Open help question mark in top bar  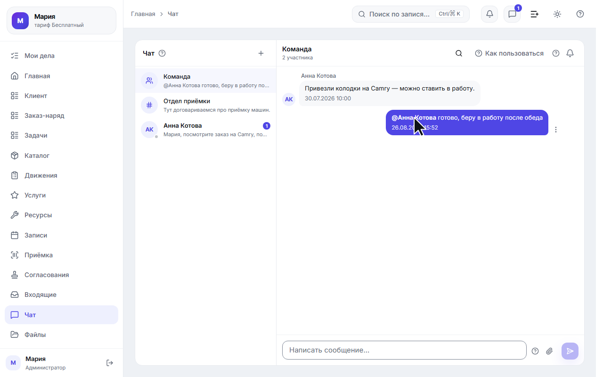point(580,14)
